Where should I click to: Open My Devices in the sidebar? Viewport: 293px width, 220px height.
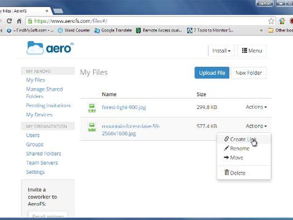point(39,115)
